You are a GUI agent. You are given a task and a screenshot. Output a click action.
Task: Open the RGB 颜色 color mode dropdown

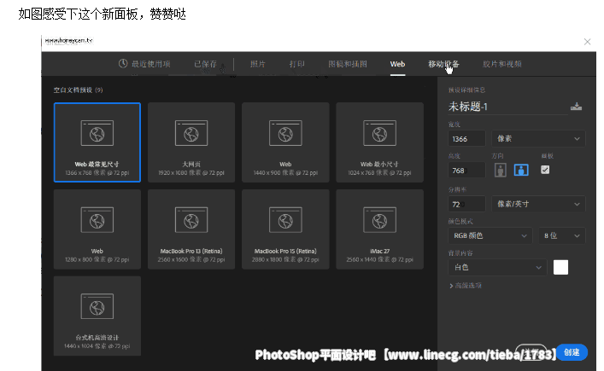[x=490, y=235]
